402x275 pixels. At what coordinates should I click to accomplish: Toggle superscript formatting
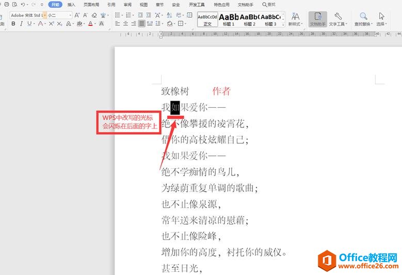click(x=51, y=24)
